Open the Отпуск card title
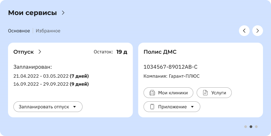This screenshot has width=271, height=136. [23, 52]
